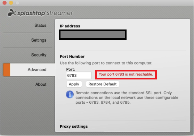Viewport: 194px width, 136px height.
Task: Switch to the Settings tab
Action: point(39,40)
